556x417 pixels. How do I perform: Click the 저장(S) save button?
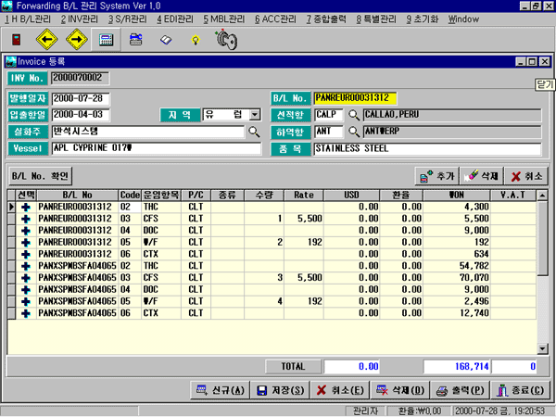pos(280,390)
